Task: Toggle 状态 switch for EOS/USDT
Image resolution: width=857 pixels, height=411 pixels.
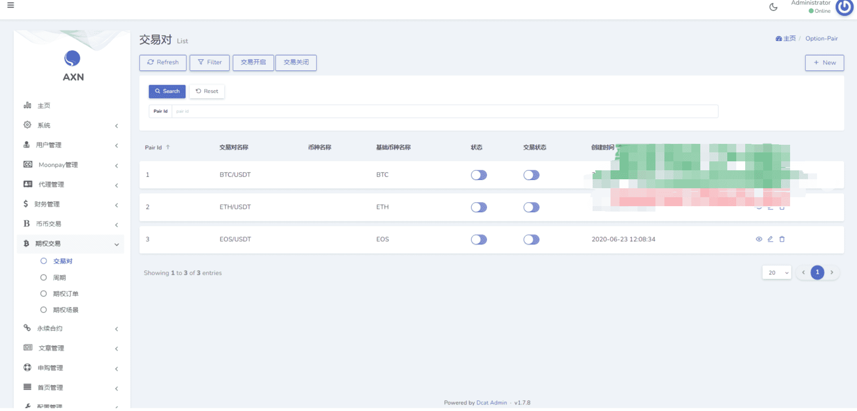Action: pos(479,239)
